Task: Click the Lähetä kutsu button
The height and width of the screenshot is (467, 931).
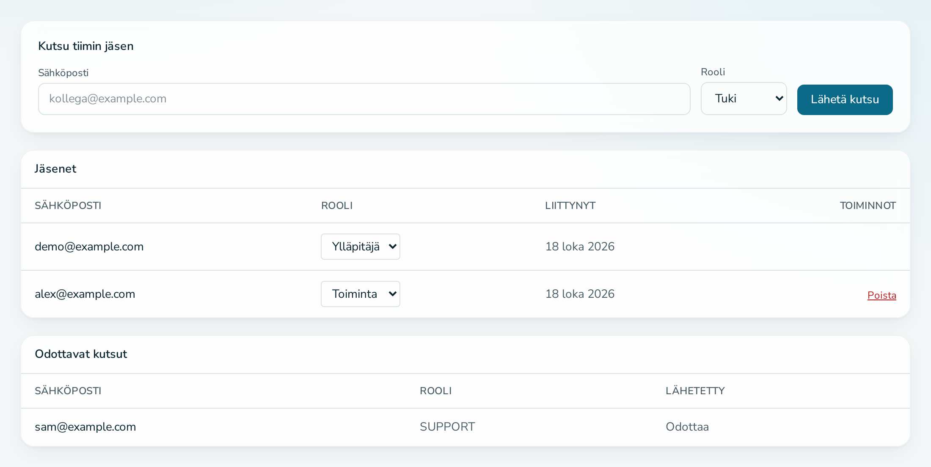Action: (x=845, y=100)
